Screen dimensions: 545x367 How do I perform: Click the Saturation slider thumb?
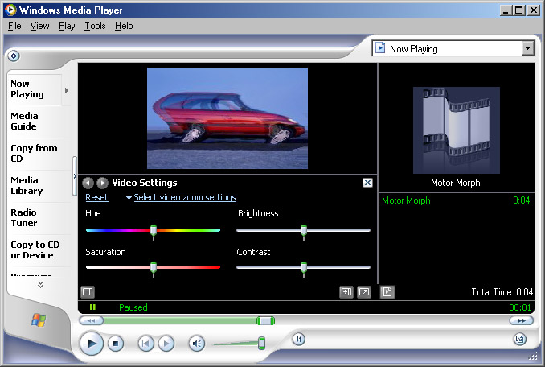[154, 268]
